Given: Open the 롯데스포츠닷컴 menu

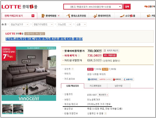Looking at the screenshot, I should tap(76, 16).
